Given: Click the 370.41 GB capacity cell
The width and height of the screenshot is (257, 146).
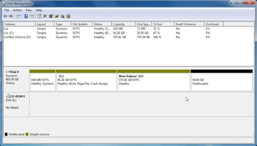Looking at the screenshot, I should click(120, 37).
